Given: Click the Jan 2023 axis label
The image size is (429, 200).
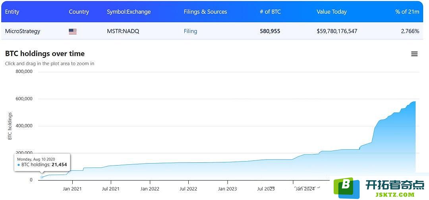Looking at the screenshot, I should point(227,189).
